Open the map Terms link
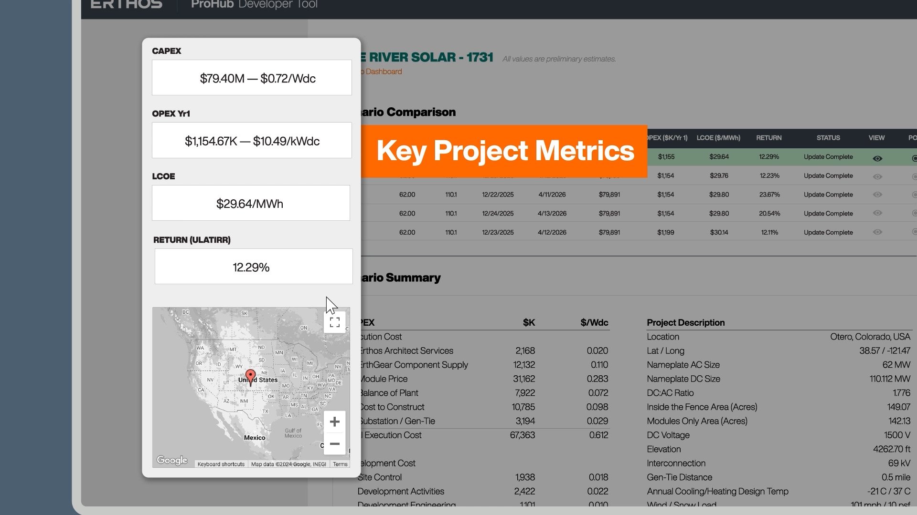The image size is (917, 515). [340, 464]
